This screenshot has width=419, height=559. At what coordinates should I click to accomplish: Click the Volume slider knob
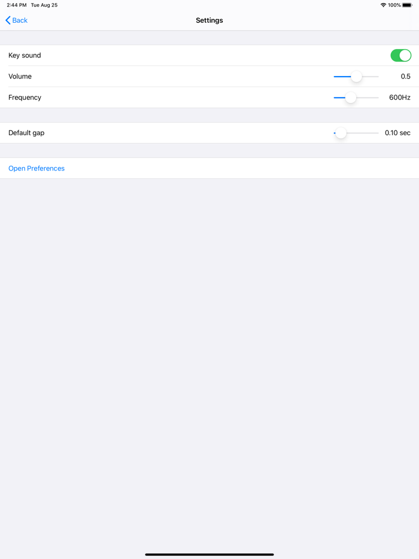pos(356,77)
